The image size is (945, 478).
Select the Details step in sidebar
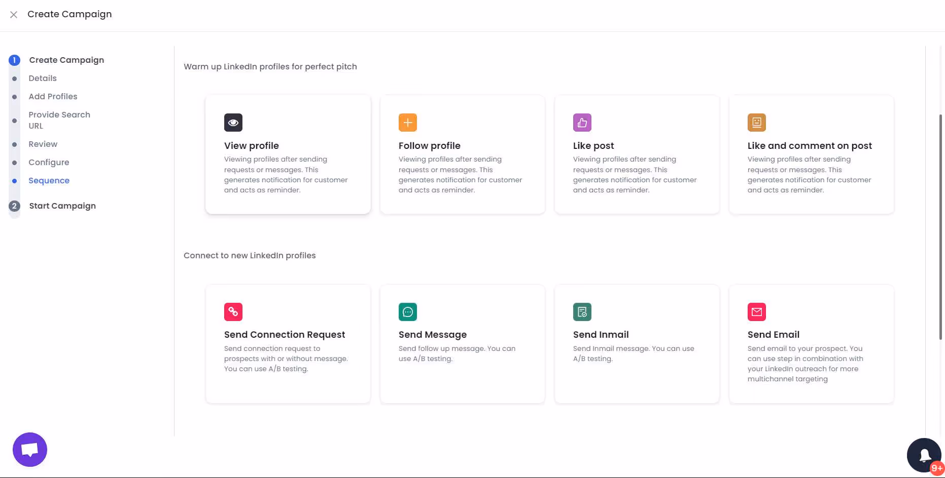click(x=42, y=78)
